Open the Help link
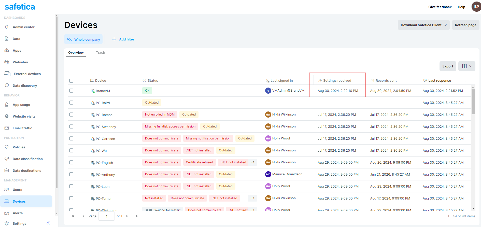This screenshot has height=227, width=481. pos(461,7)
